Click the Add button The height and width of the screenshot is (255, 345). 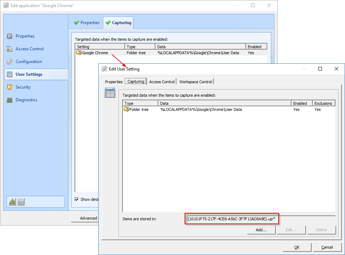(261, 229)
